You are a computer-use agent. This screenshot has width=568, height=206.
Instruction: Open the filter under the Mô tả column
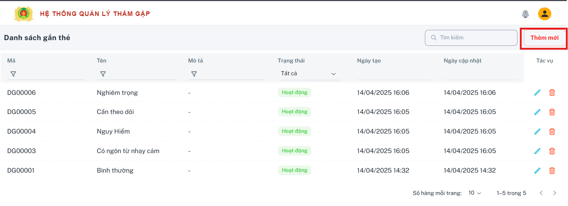[194, 74]
